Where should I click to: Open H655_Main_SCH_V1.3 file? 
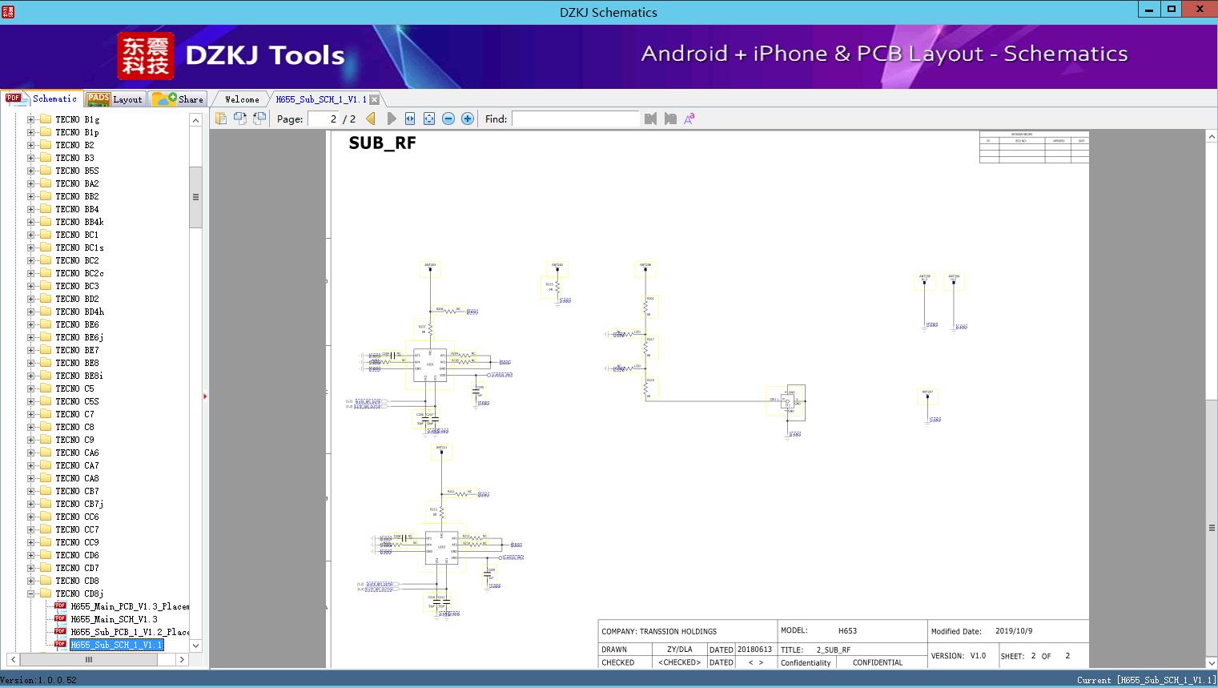pos(114,619)
